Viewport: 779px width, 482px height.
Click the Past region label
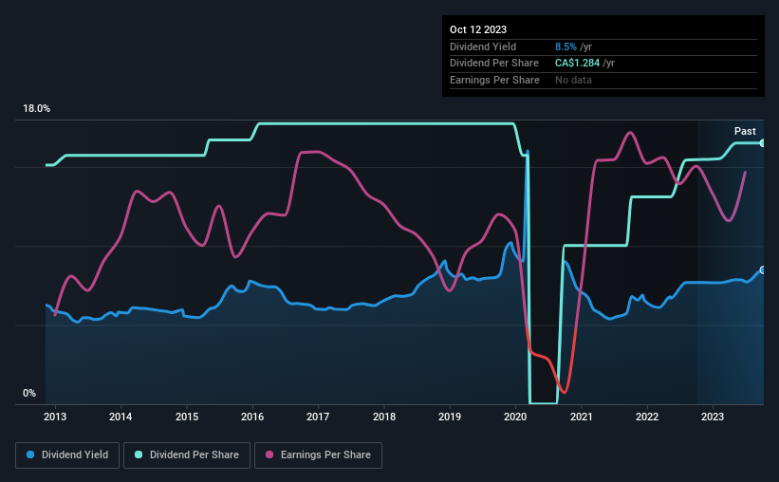pos(745,131)
